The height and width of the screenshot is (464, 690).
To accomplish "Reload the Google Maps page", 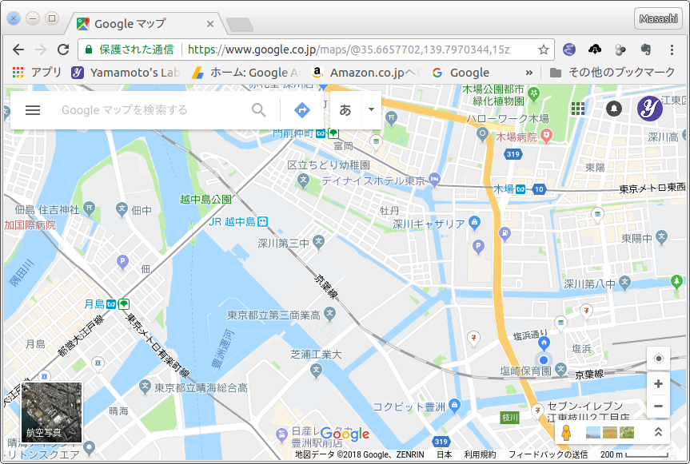I will pos(63,50).
